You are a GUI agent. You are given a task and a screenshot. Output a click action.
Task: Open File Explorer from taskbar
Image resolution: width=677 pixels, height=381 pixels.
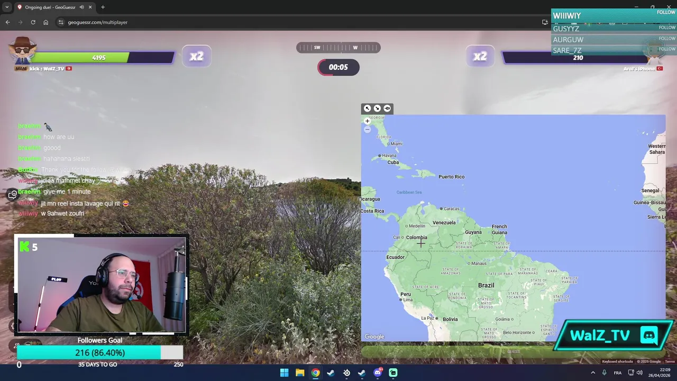click(x=300, y=373)
